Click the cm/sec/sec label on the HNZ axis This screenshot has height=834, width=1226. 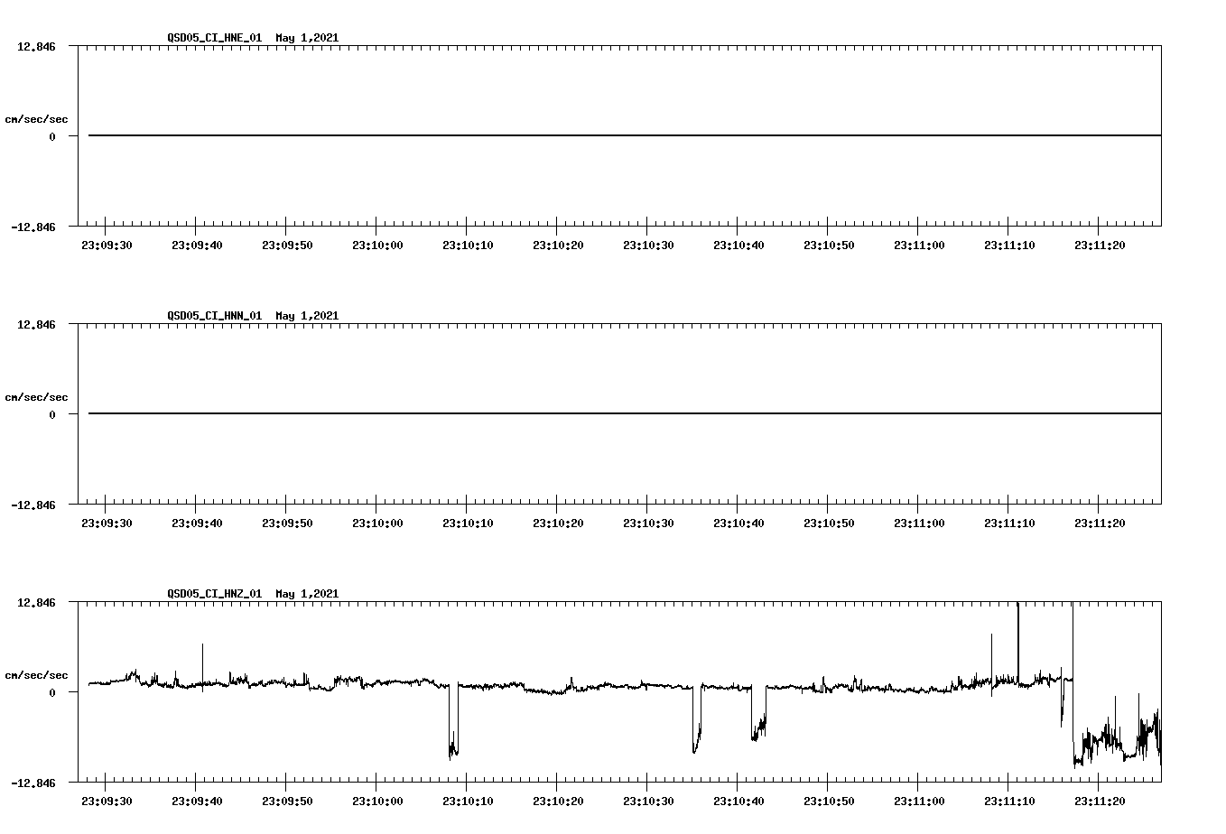36,674
